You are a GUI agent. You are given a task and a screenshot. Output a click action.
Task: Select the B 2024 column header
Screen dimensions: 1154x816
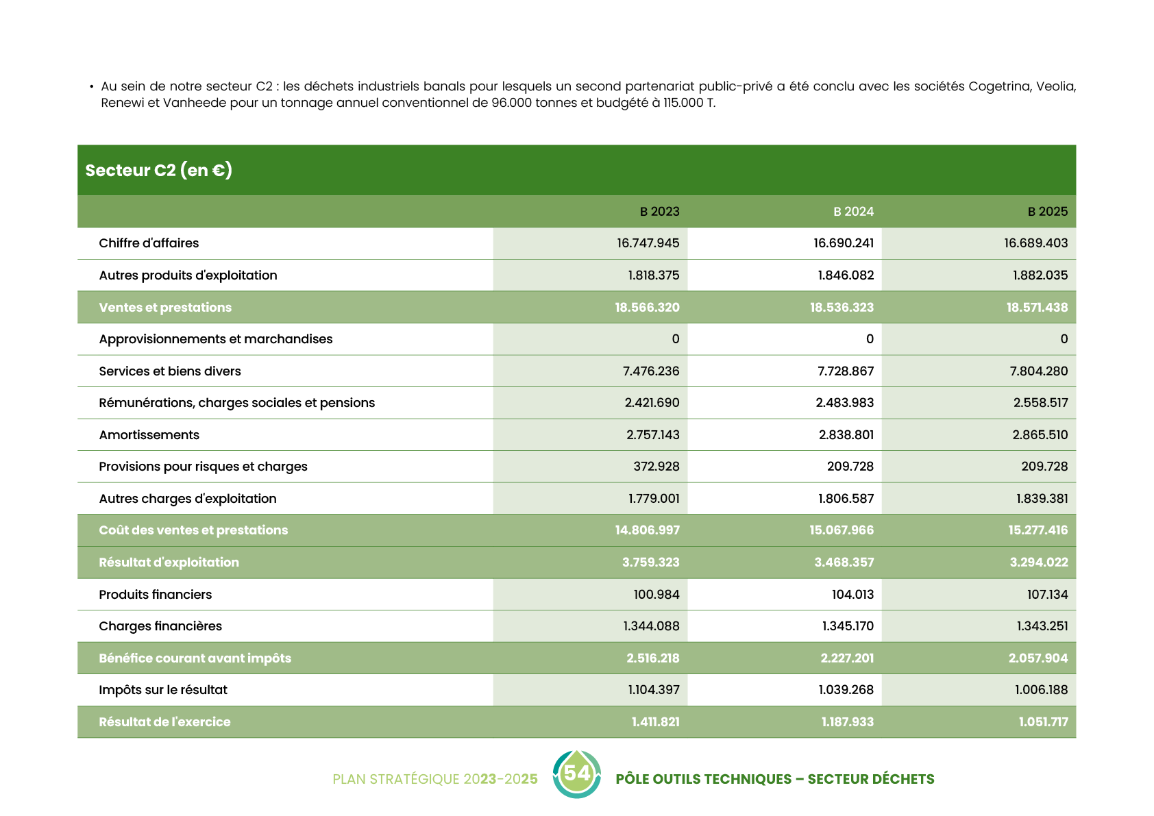pos(853,212)
